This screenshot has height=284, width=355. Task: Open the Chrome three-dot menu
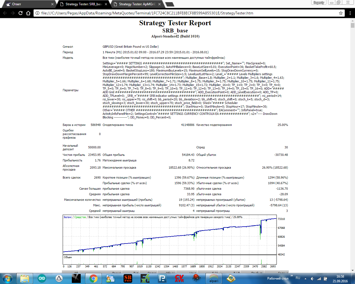click(x=351, y=13)
